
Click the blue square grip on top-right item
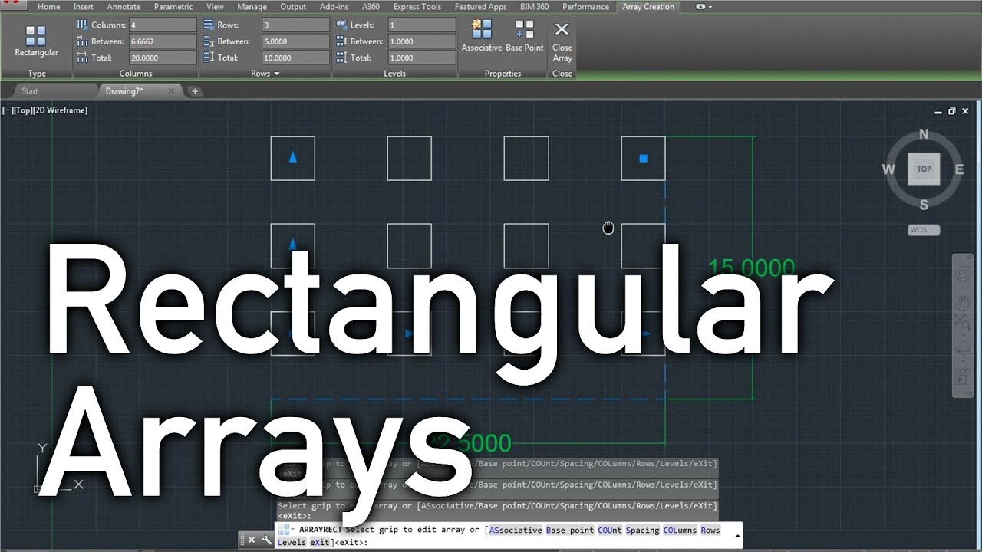coord(644,159)
